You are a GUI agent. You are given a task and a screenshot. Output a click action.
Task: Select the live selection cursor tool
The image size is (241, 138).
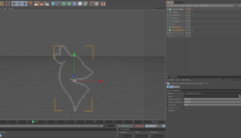click(x=8, y=4)
